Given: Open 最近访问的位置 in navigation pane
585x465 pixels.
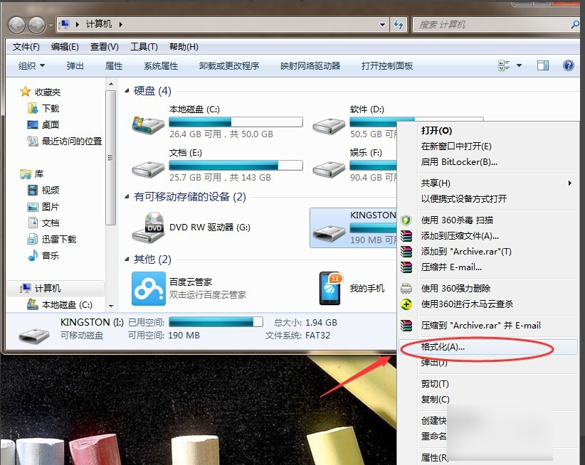Looking at the screenshot, I should pos(65,141).
